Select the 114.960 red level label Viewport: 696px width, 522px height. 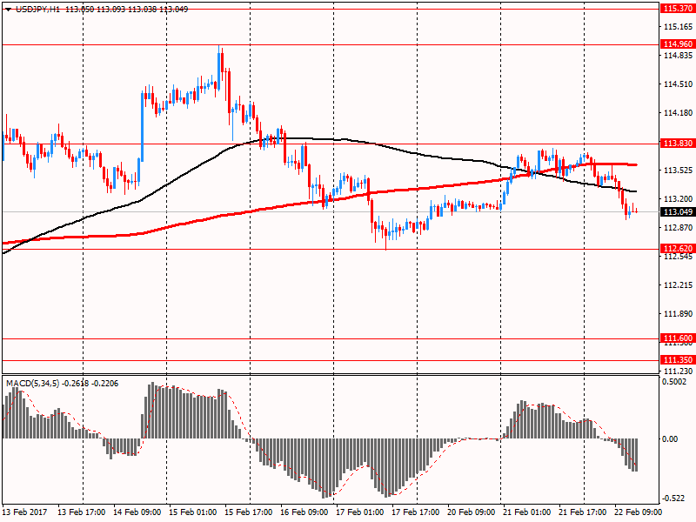click(678, 44)
